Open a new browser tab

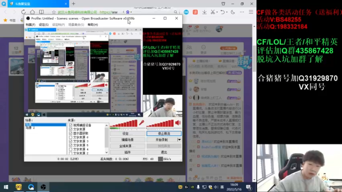click(x=74, y=4)
